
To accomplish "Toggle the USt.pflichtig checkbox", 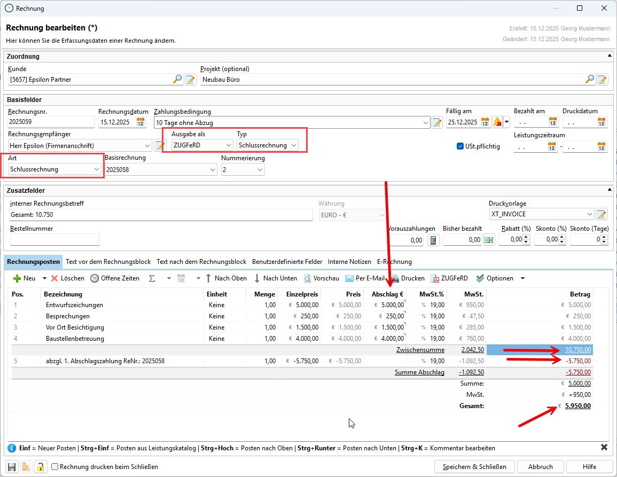I will (x=460, y=146).
